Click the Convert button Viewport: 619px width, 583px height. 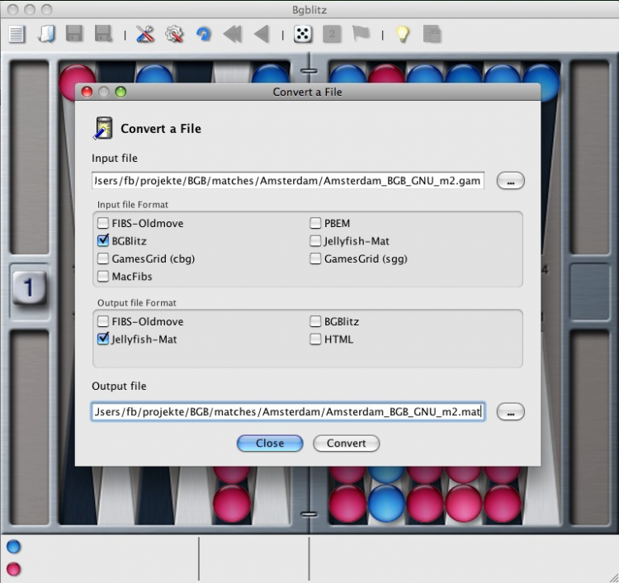[x=346, y=443]
